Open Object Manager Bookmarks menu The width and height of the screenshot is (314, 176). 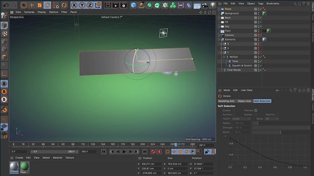coord(273,3)
